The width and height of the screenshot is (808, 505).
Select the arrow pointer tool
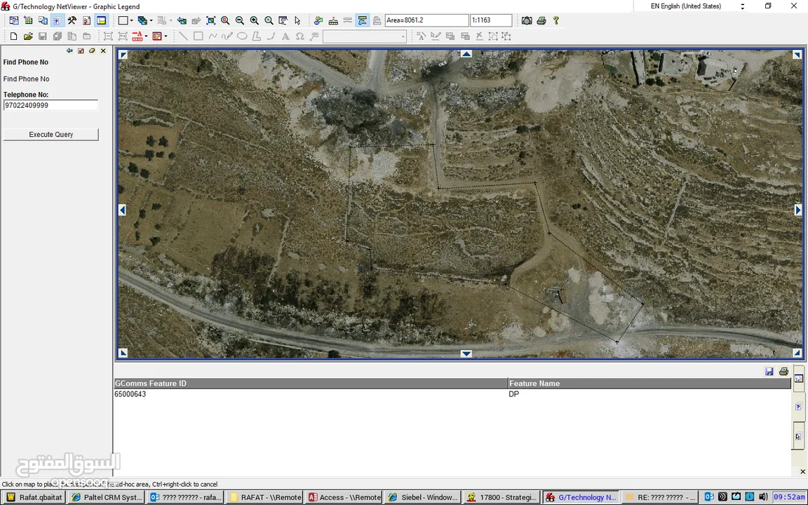tap(297, 21)
